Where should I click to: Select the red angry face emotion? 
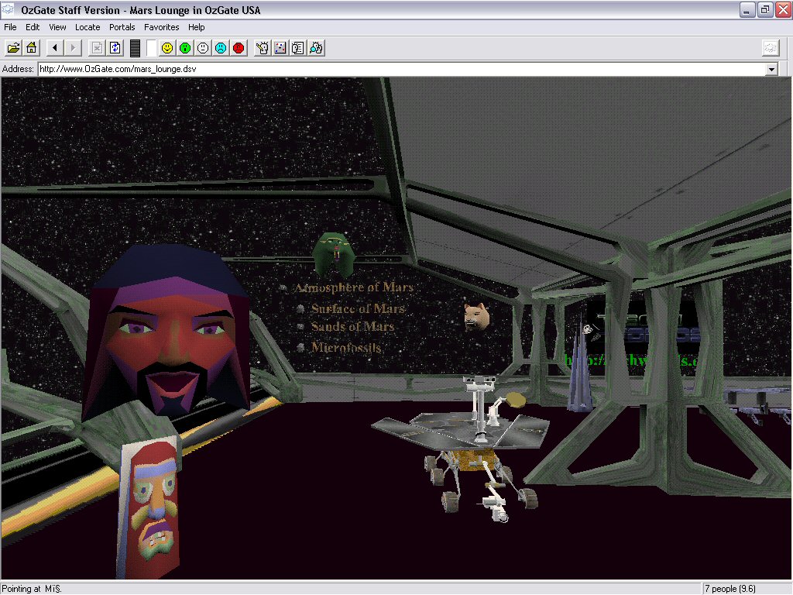point(239,48)
